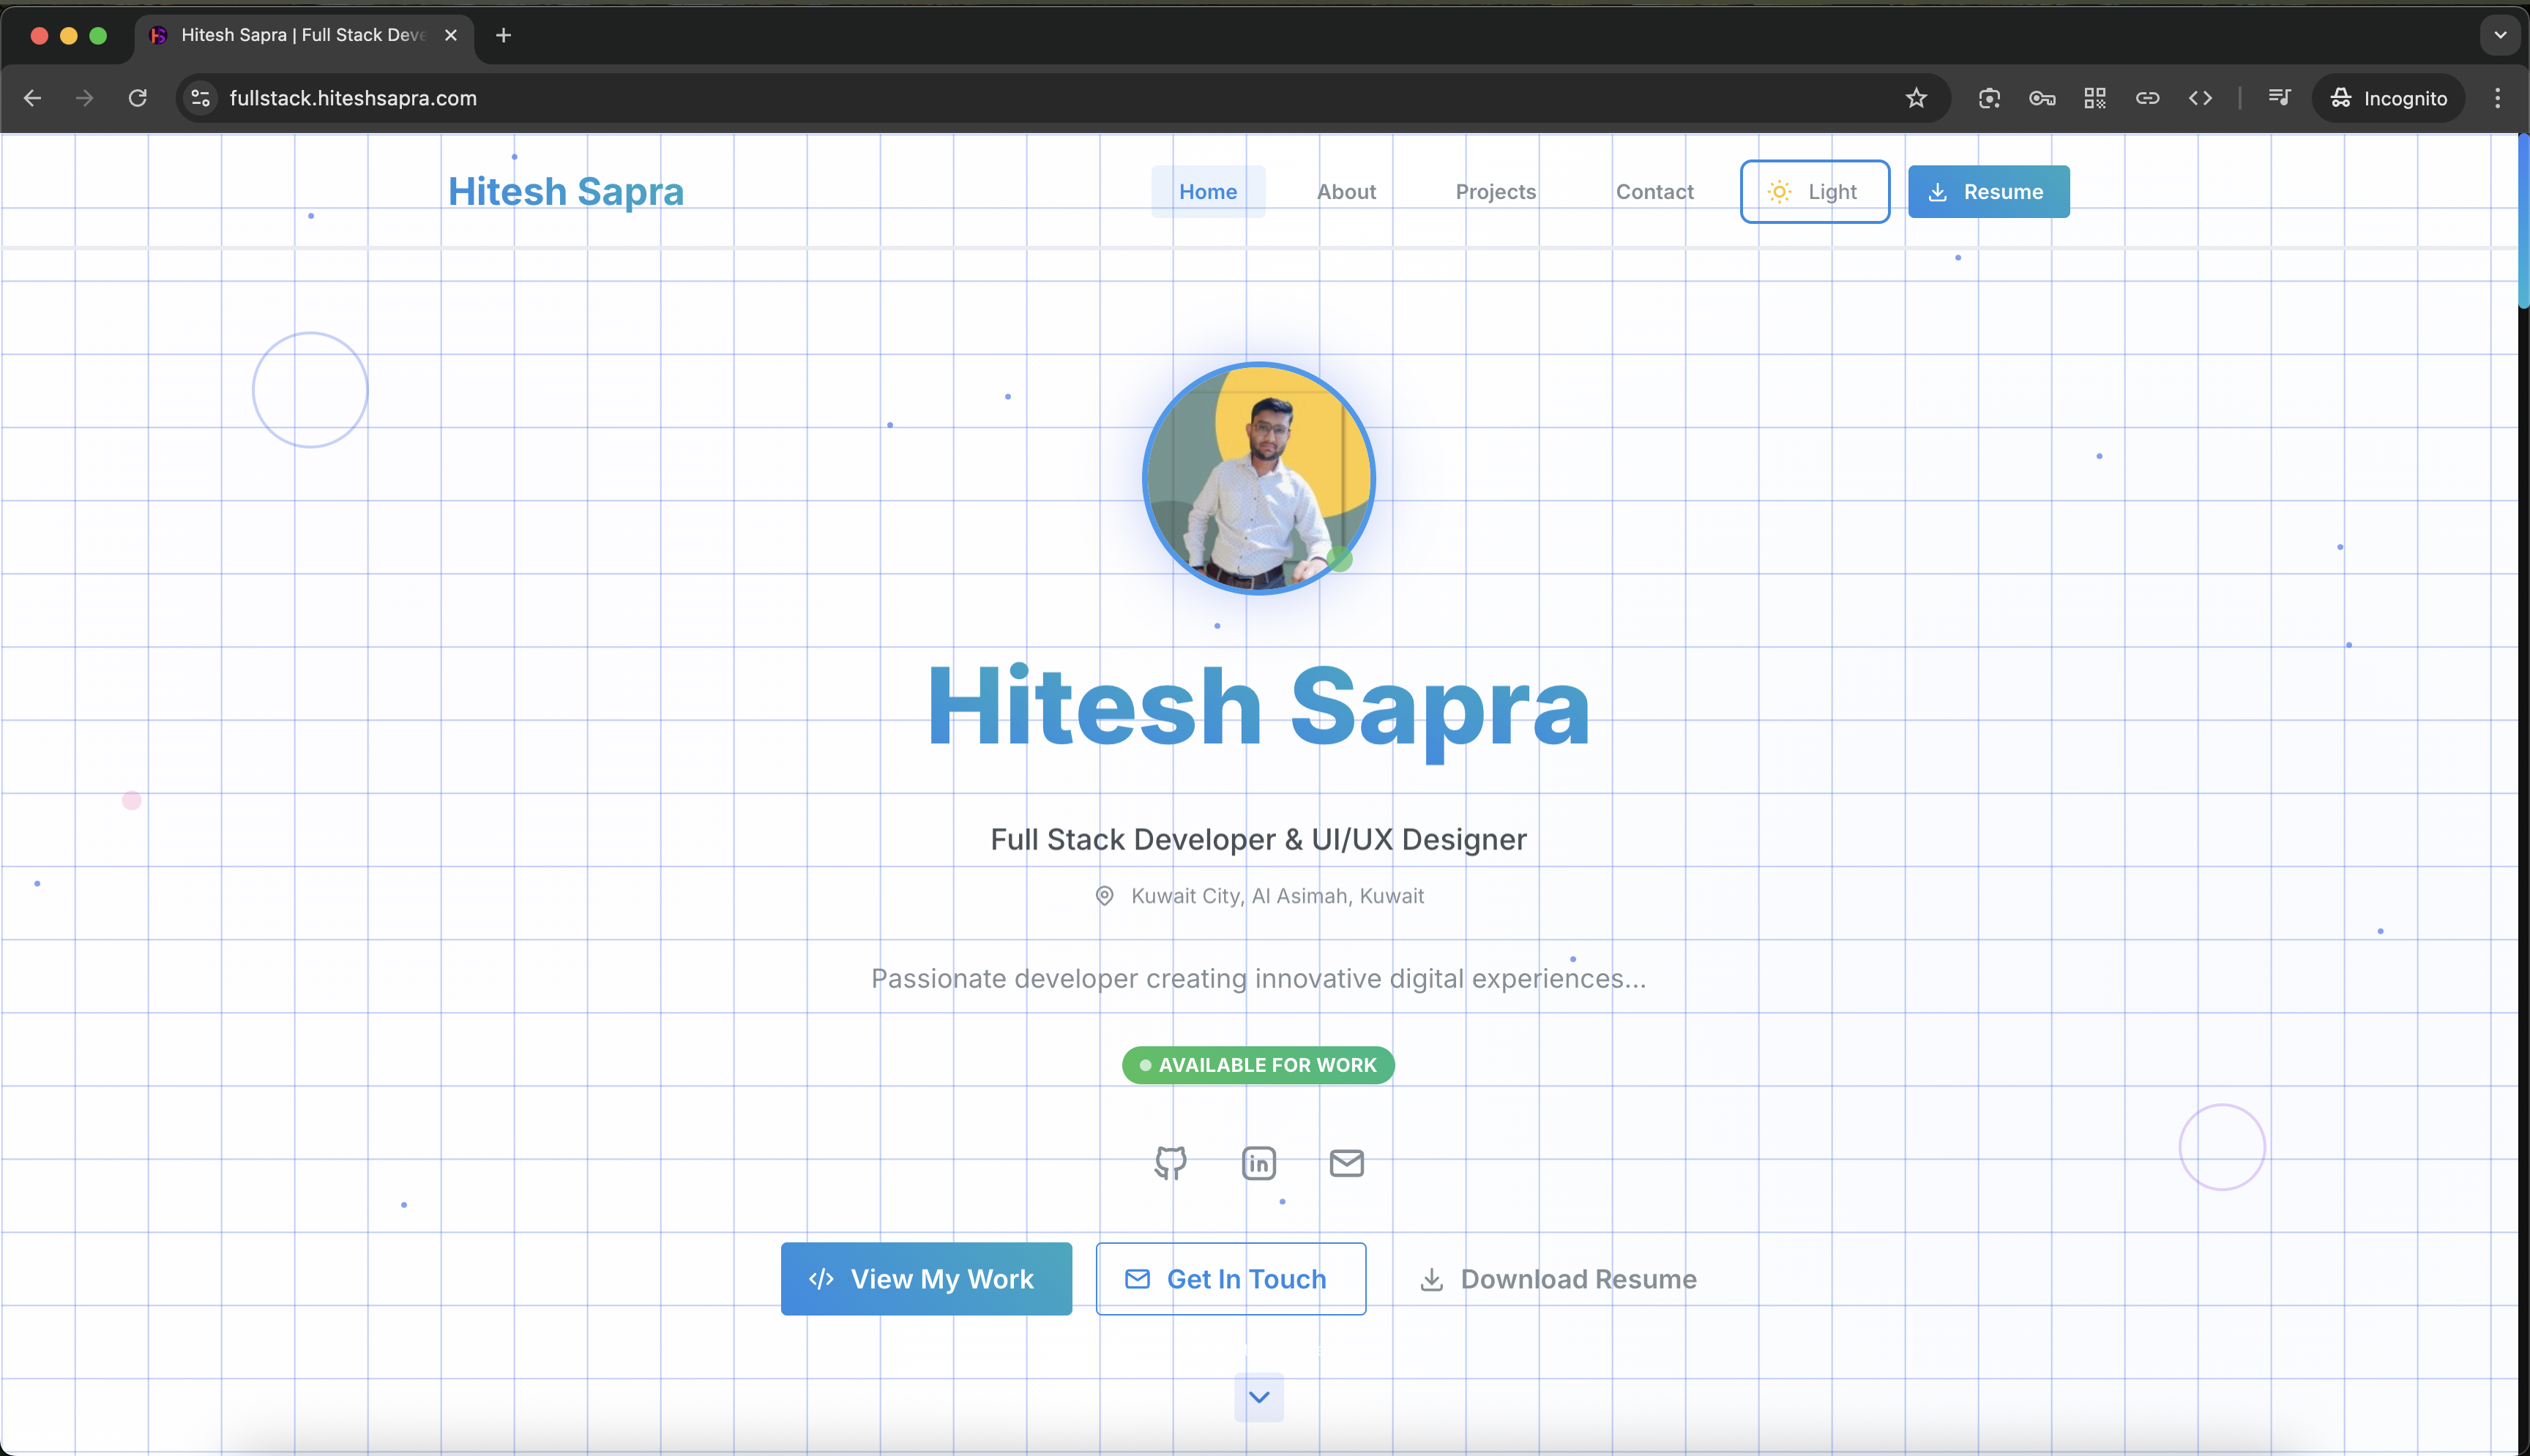This screenshot has height=1456, width=2530.
Task: Open the media playlist control icon
Action: (x=2279, y=98)
